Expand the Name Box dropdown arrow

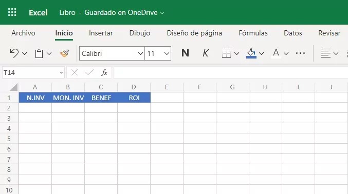click(x=61, y=72)
